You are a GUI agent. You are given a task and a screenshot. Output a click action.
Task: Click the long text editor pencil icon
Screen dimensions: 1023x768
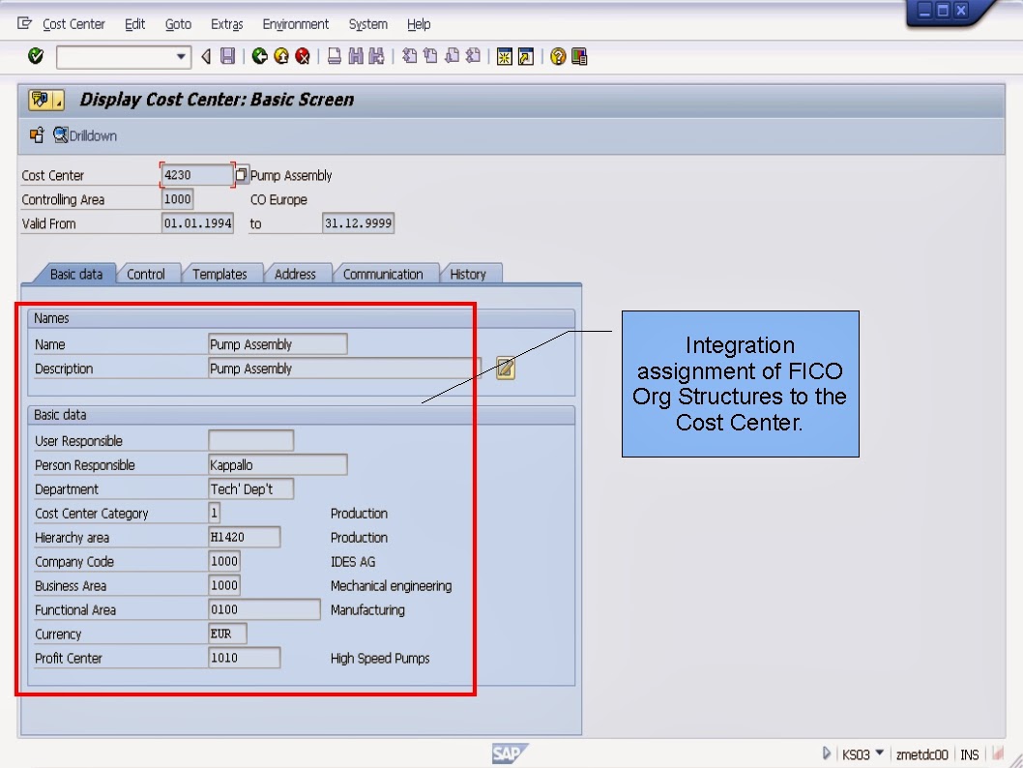[x=506, y=369]
